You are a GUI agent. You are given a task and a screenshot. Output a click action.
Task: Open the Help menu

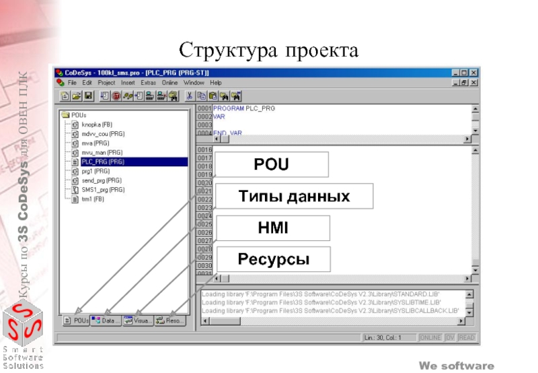(216, 83)
